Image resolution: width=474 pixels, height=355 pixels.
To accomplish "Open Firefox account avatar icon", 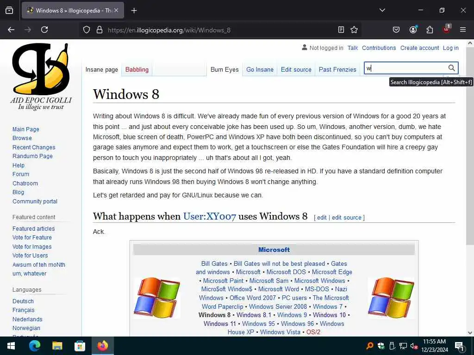I will click(413, 30).
